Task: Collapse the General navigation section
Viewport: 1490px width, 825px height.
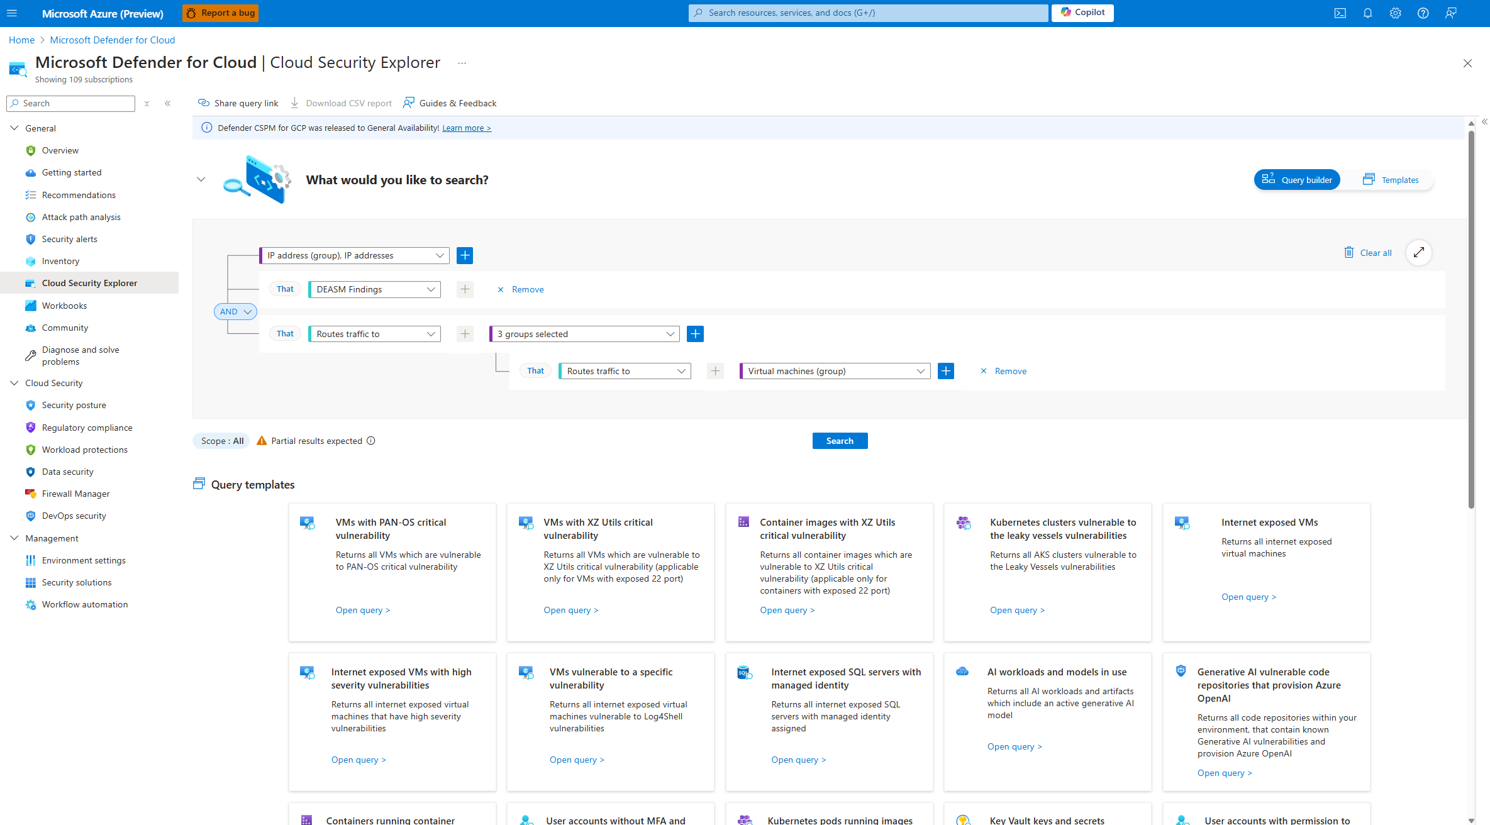Action: coord(14,128)
